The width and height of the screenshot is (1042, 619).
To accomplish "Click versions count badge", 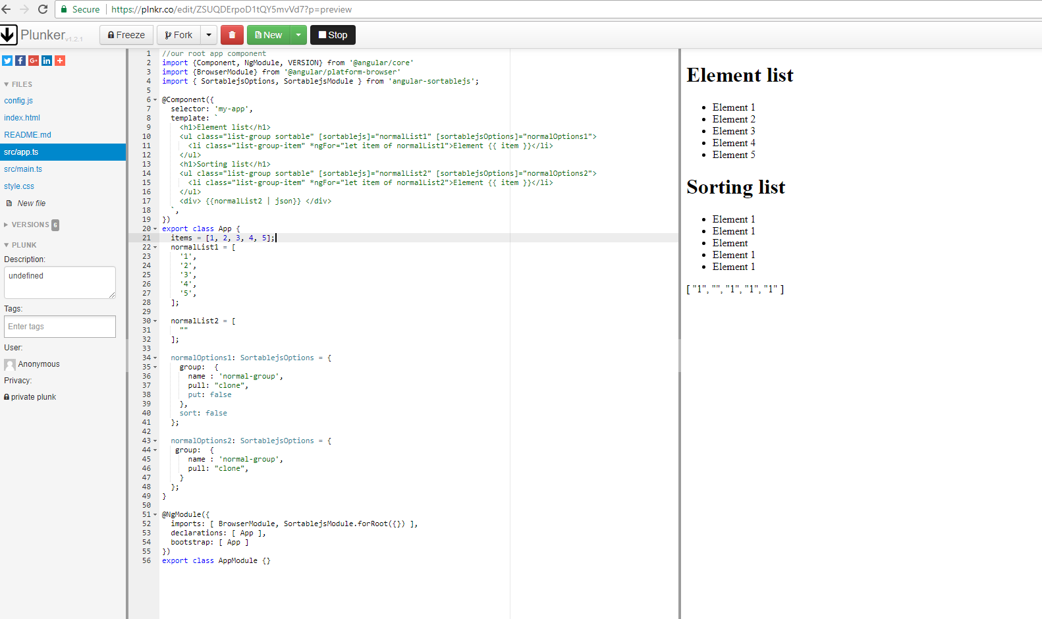I will pyautogui.click(x=55, y=225).
